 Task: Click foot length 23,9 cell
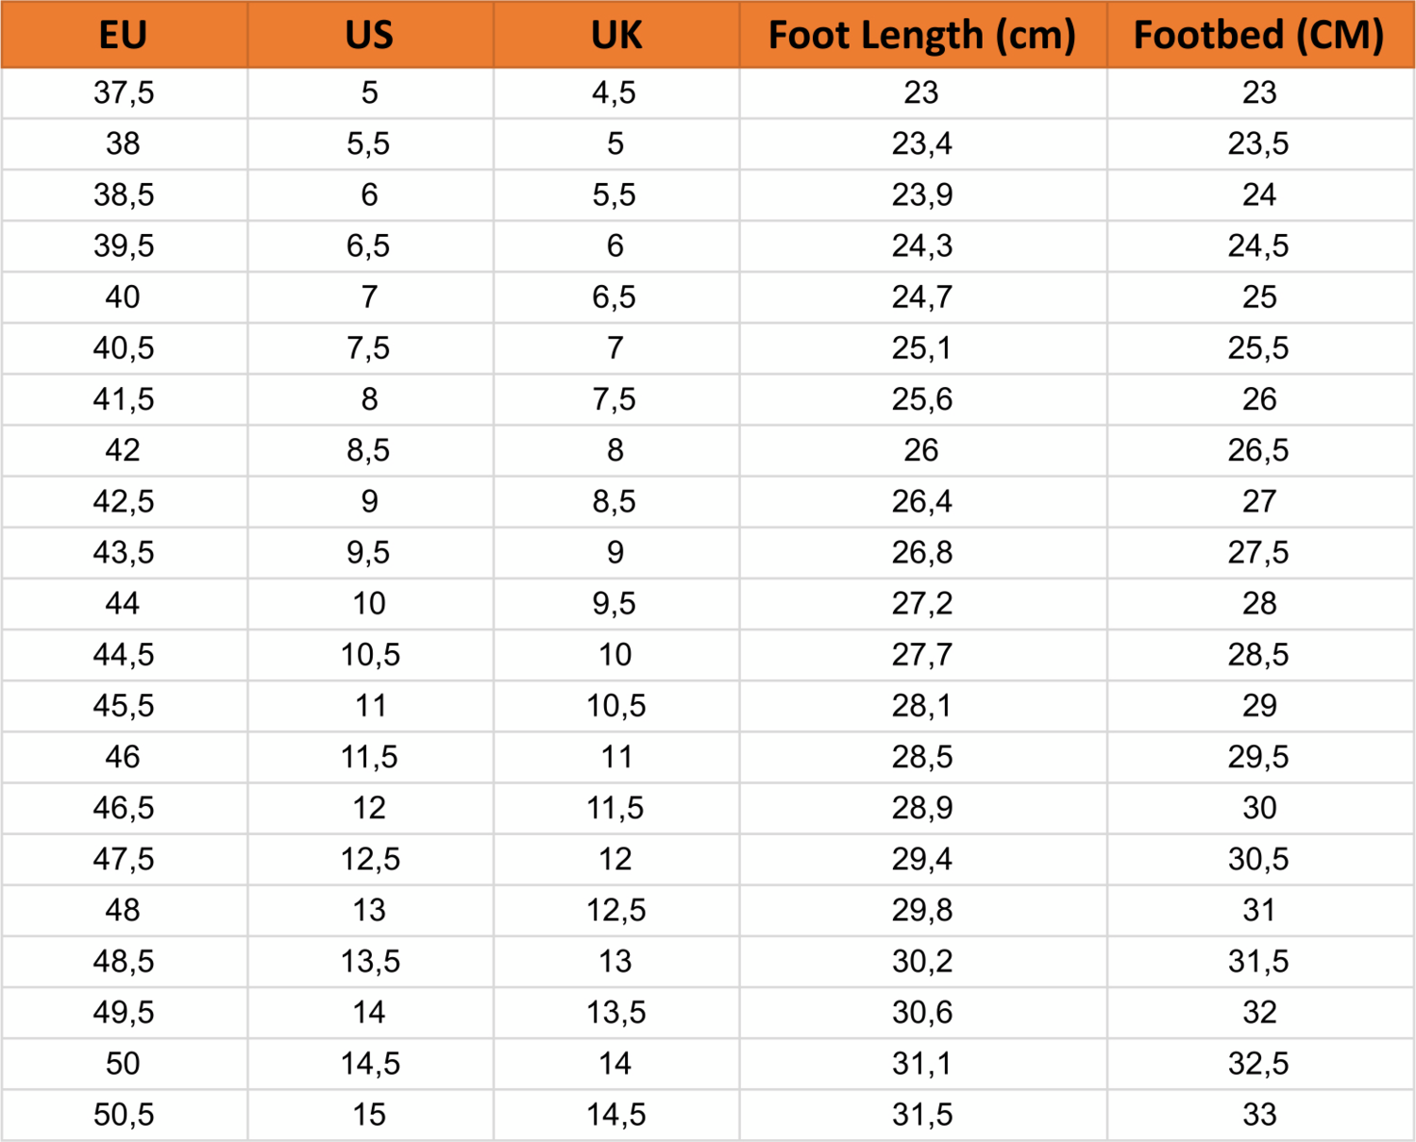pyautogui.click(x=922, y=194)
